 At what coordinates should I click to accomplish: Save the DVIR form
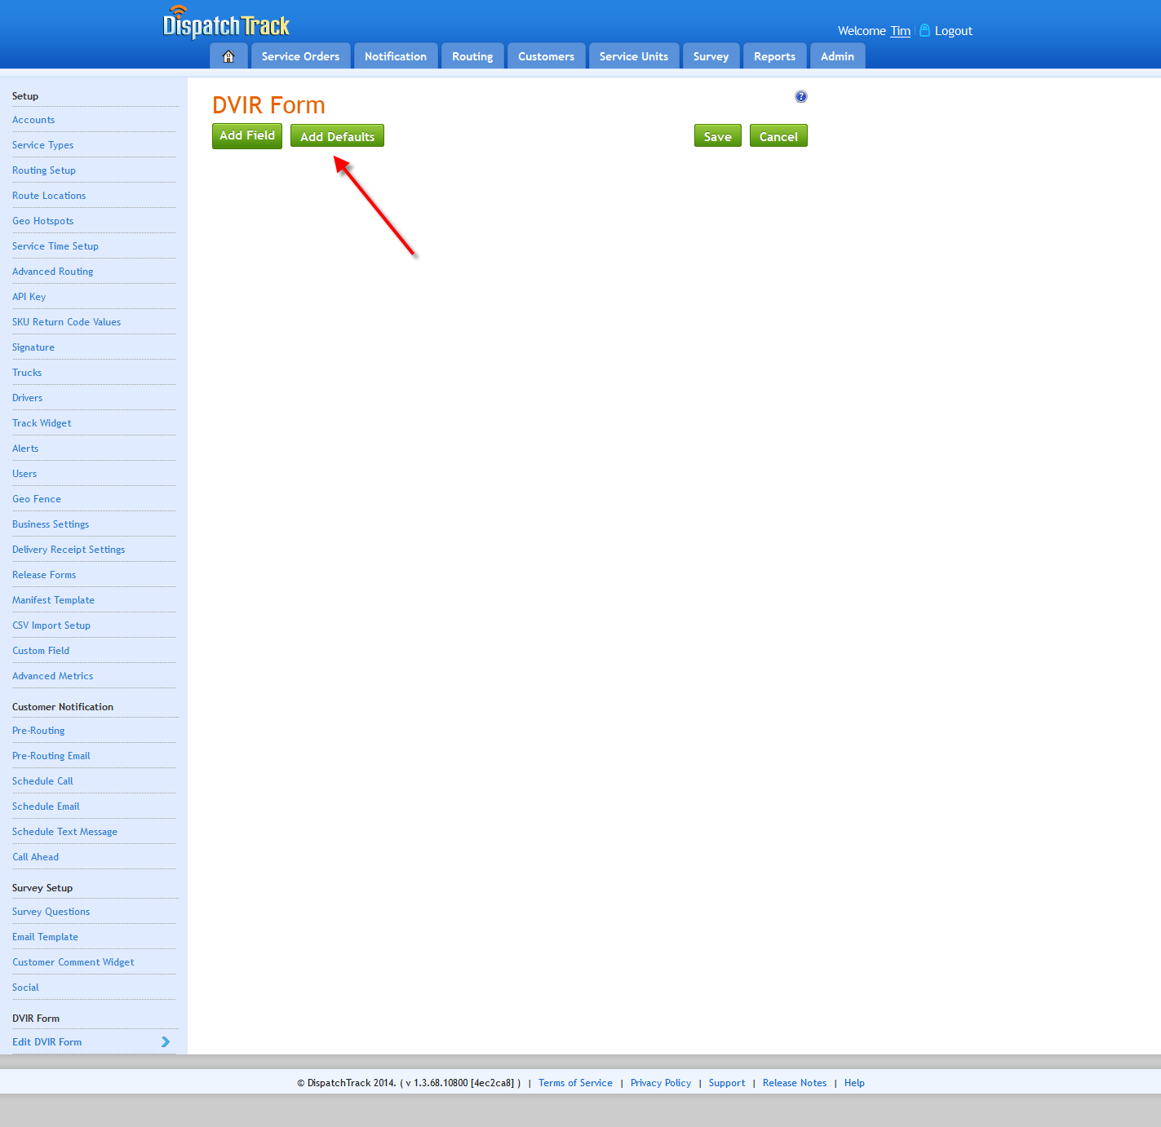pyautogui.click(x=717, y=136)
